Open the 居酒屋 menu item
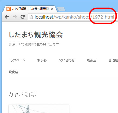 point(113,60)
